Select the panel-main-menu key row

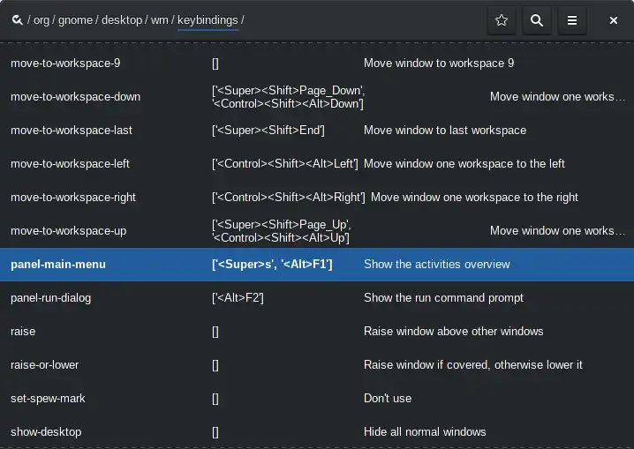point(317,265)
